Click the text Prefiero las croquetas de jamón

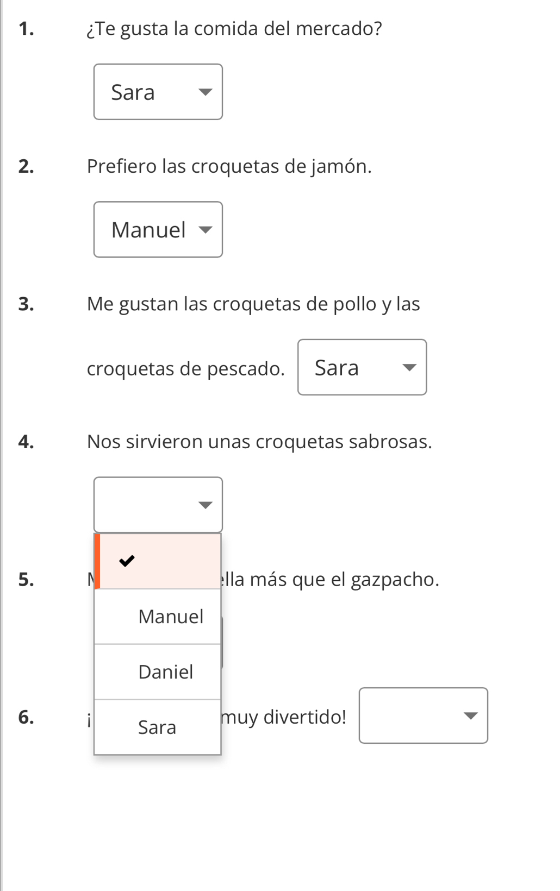229,166
